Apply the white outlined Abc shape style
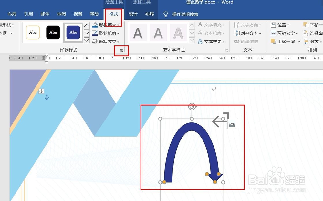Screen dimensions: 323x201 pos(33,33)
